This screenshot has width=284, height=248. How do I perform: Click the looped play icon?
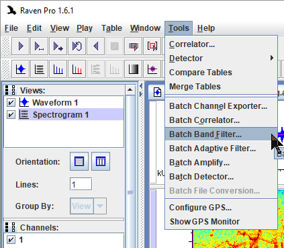(x=77, y=46)
